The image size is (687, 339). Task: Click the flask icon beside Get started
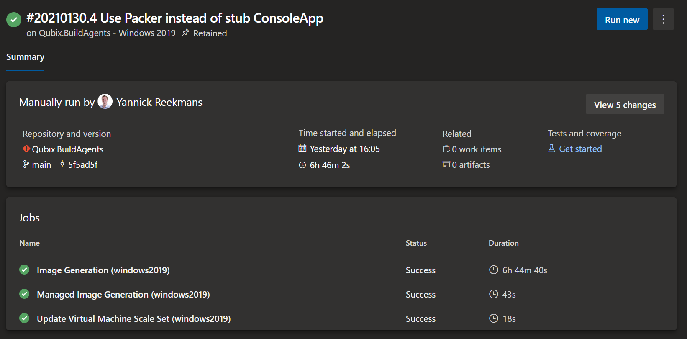point(552,149)
